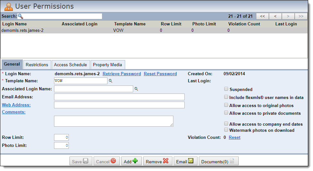Screen dimensions: 313x171
Task: Open the Restrictions tab
Action: 37,65
